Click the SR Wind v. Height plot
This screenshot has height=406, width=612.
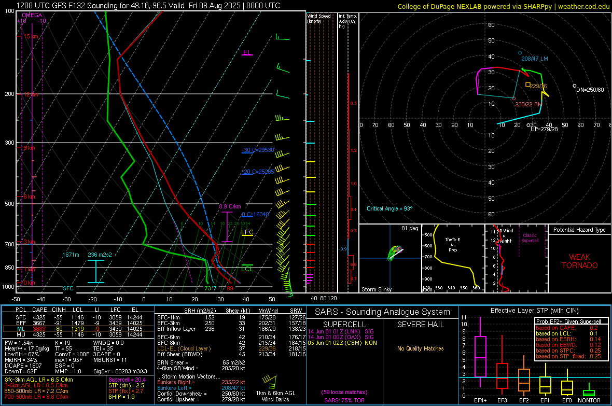(x=517, y=258)
